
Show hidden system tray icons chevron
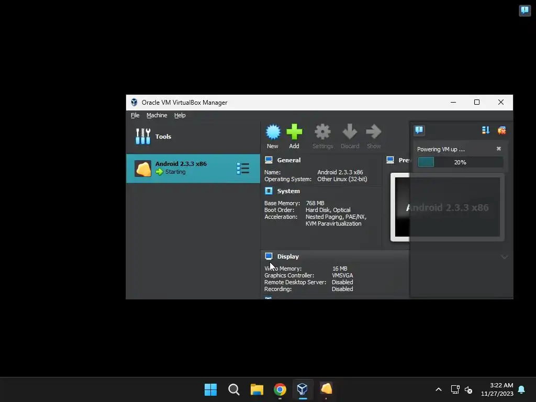coord(439,389)
